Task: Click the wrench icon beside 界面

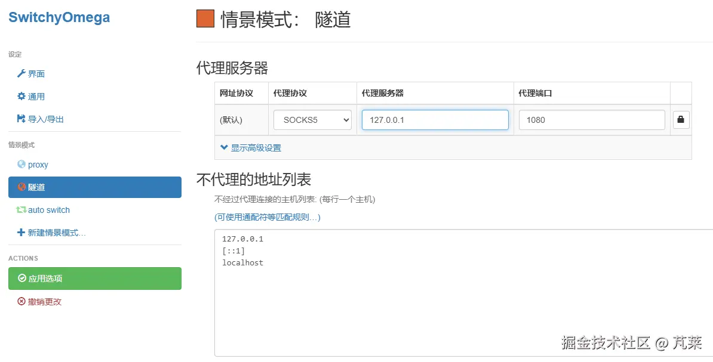Action: point(21,73)
